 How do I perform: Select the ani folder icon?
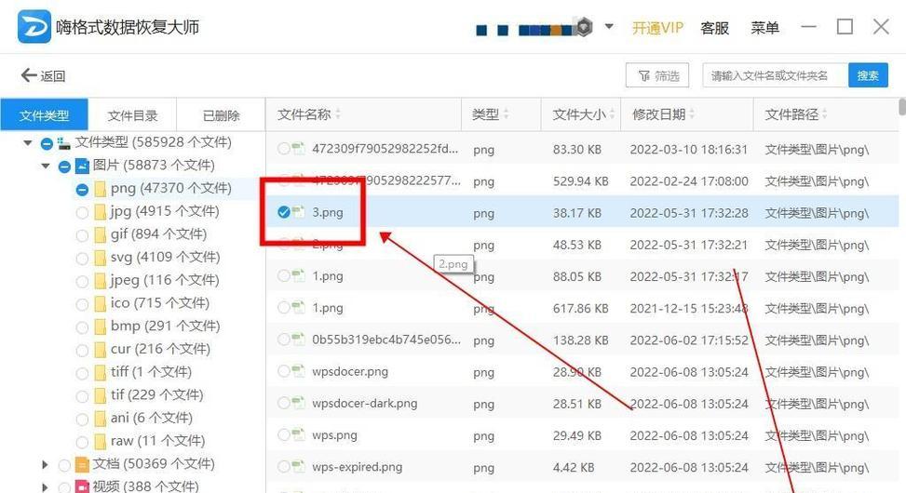(100, 419)
